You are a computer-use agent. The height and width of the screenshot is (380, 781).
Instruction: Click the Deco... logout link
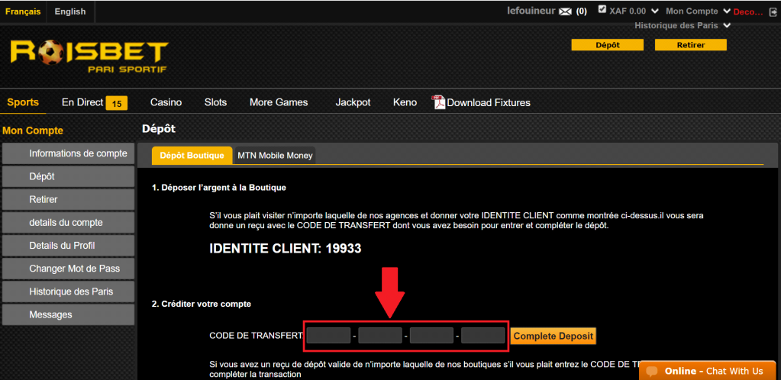coord(748,12)
